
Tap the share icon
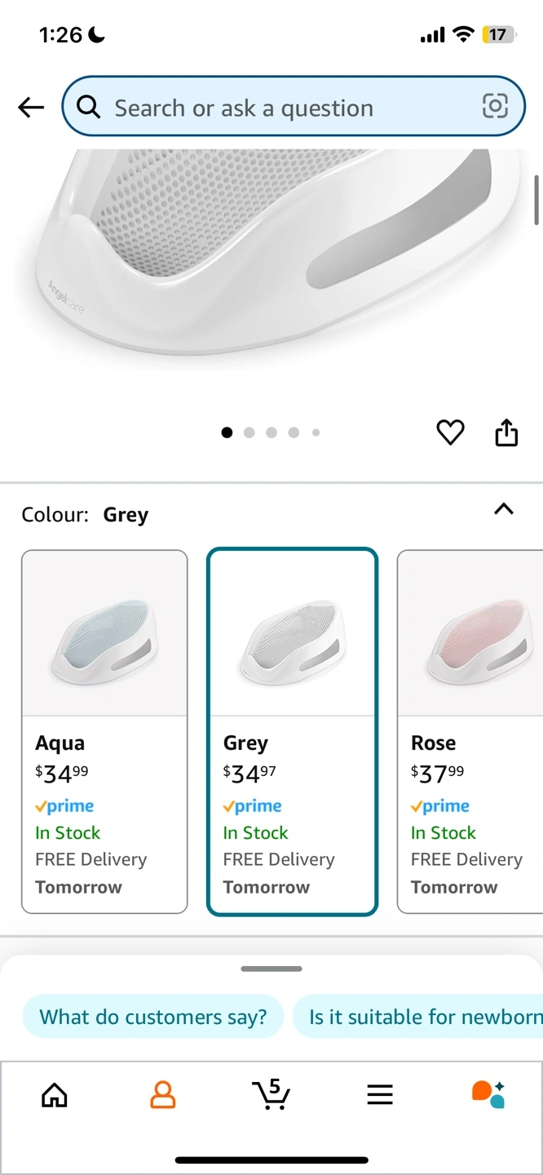click(x=506, y=432)
